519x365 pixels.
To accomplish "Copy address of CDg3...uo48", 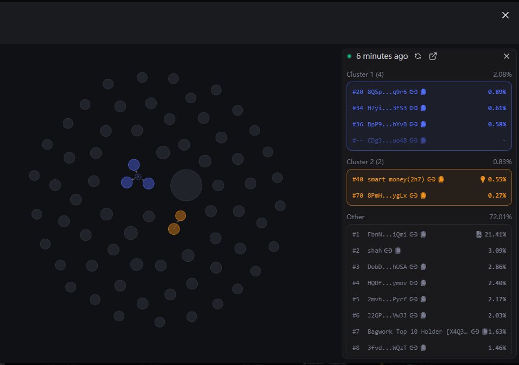I will click(x=423, y=140).
